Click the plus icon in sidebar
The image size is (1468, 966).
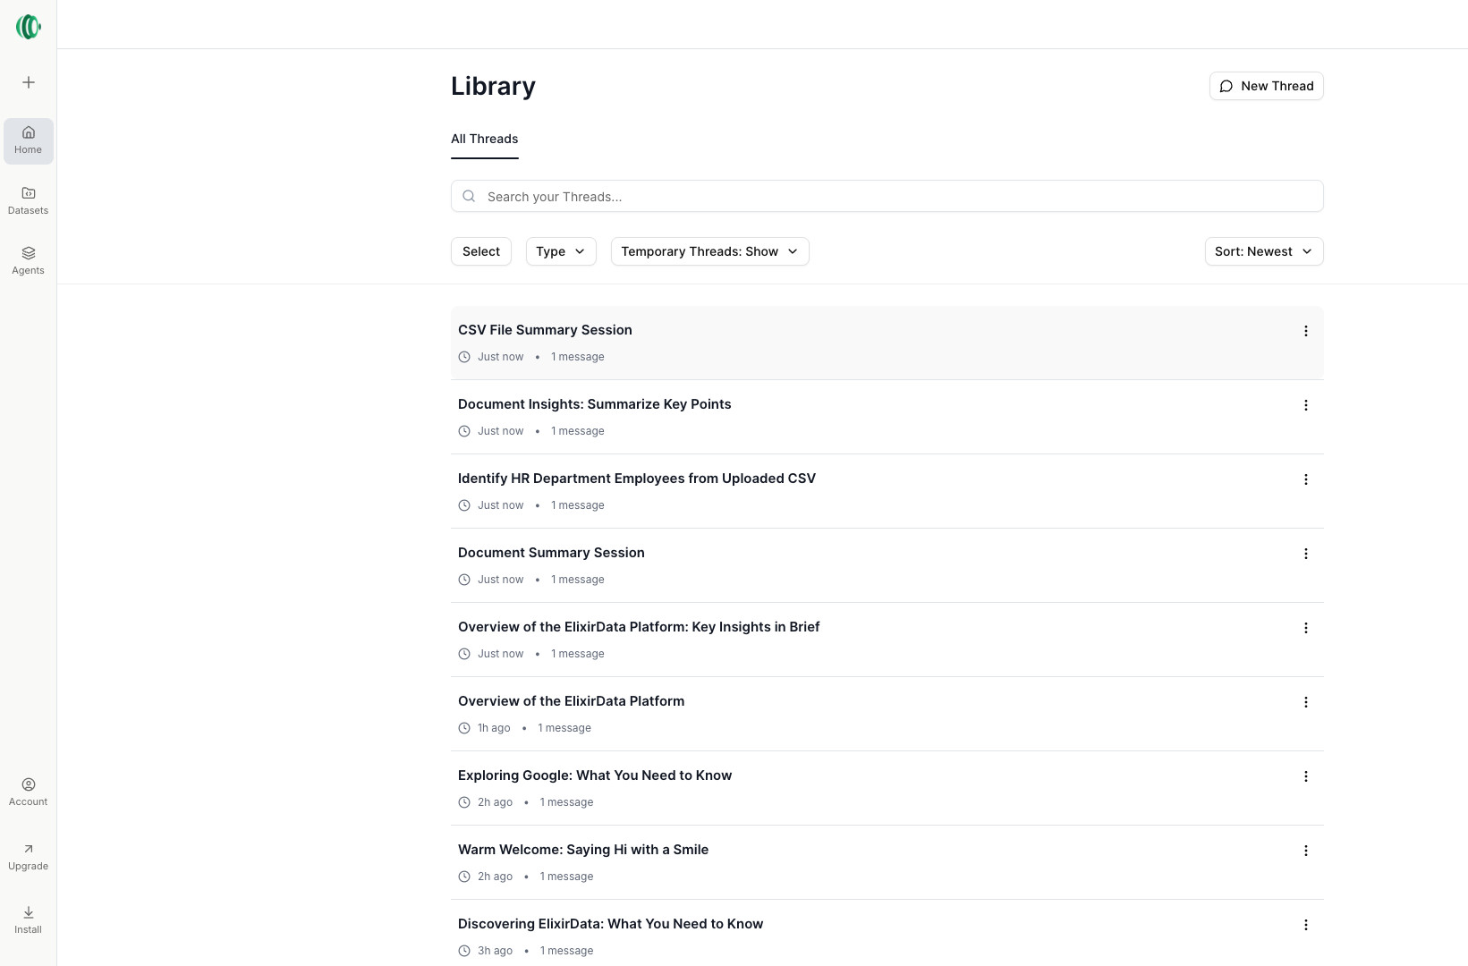(x=29, y=82)
